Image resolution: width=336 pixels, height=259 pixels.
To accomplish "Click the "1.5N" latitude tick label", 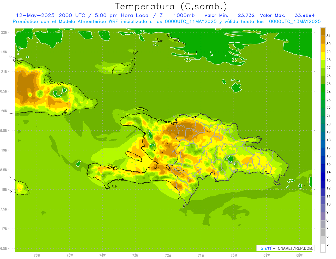I will (x=4, y=52).
